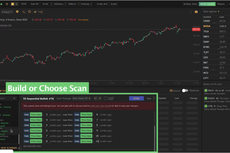Edit the 5 candles ago number field
Screen dimensions: 230x153
click(x=47, y=125)
